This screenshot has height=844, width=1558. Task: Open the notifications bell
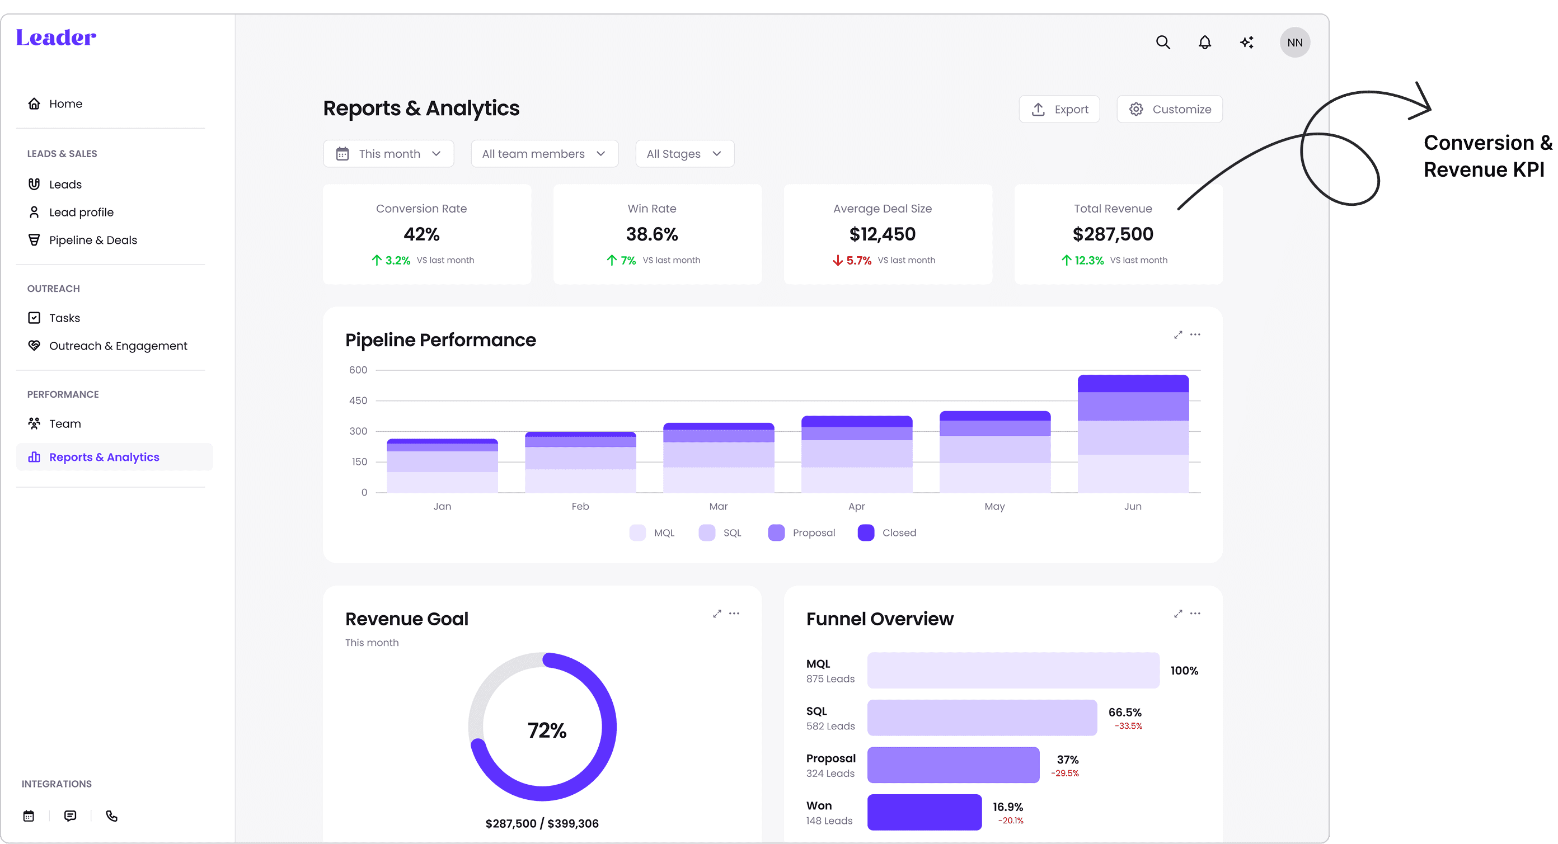pos(1204,43)
